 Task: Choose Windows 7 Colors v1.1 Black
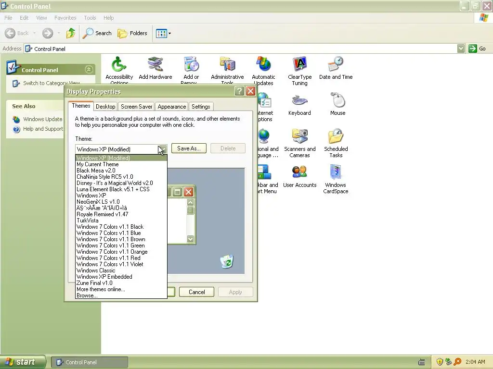121,227
